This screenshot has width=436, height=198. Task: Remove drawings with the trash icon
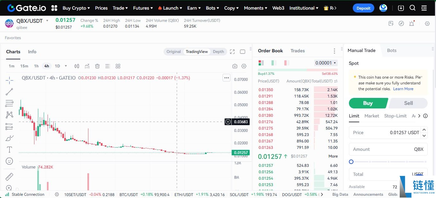(x=97, y=66)
